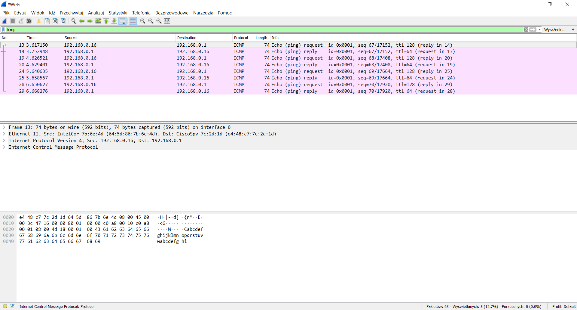Toggle auto-scroll during live capture
The width and height of the screenshot is (577, 310).
point(123,21)
